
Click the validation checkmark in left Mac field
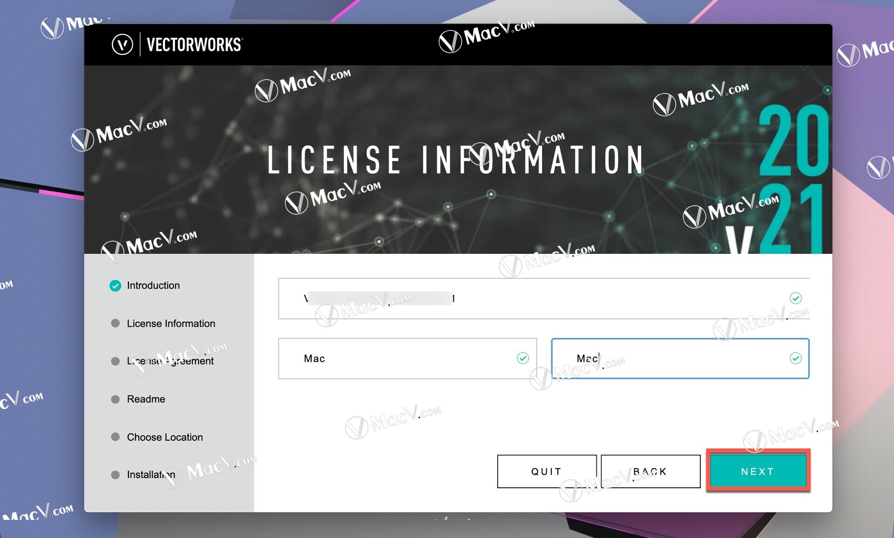point(523,358)
